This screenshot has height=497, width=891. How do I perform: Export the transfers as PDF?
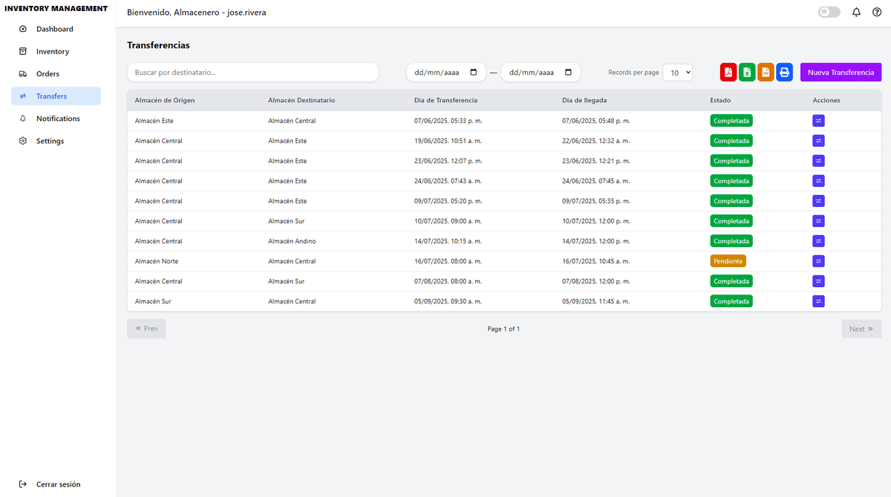pos(728,72)
